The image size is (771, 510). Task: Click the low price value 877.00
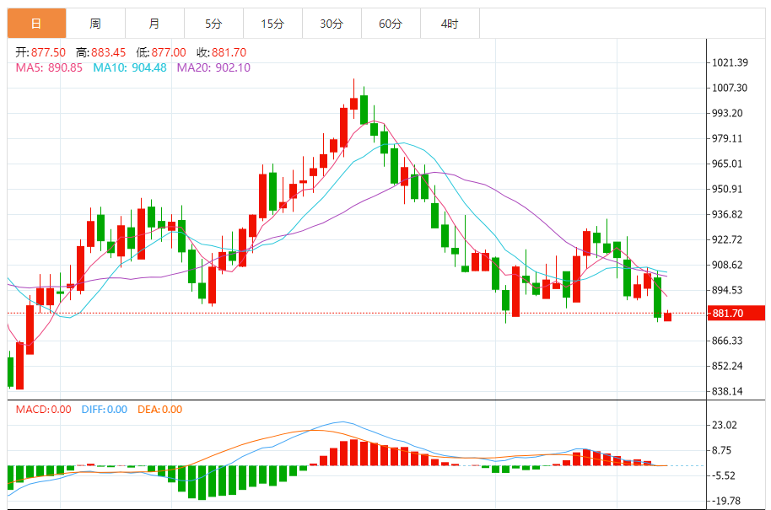pyautogui.click(x=169, y=52)
